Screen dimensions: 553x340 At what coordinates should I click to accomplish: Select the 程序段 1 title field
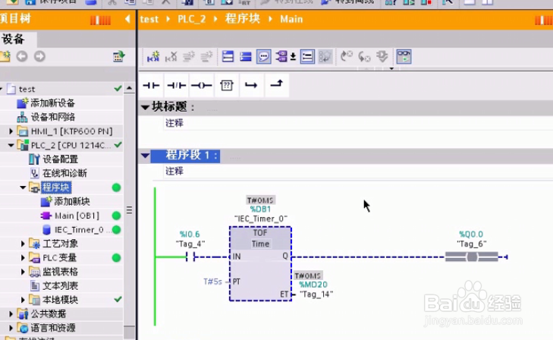[186, 156]
